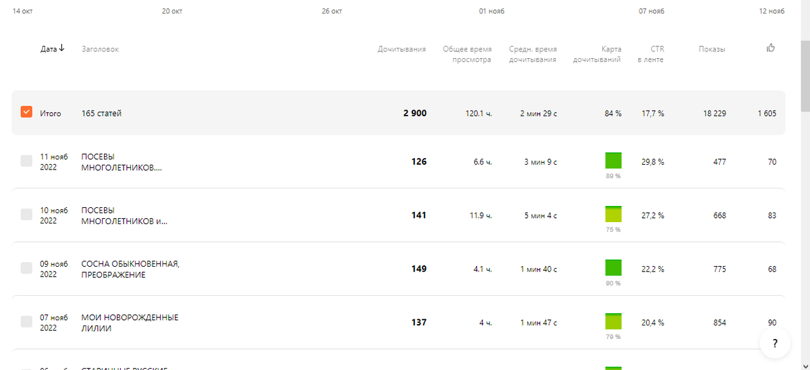
Task: Click the Заголовок column header
Action: 100,49
